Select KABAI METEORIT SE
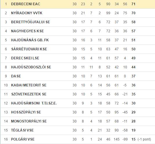 coord(29,85)
